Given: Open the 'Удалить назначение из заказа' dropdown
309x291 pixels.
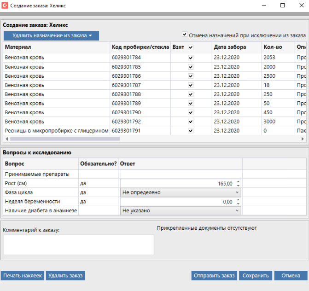Looking at the screenshot, I should click(x=51, y=35).
